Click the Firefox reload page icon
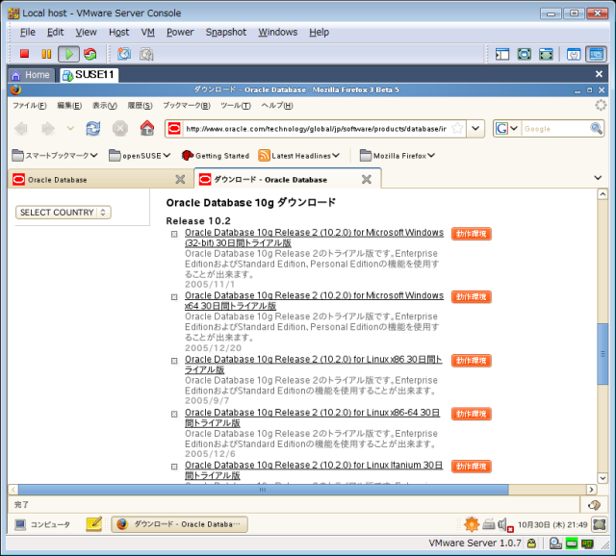Viewport: 616px width, 556px height. pyautogui.click(x=93, y=128)
